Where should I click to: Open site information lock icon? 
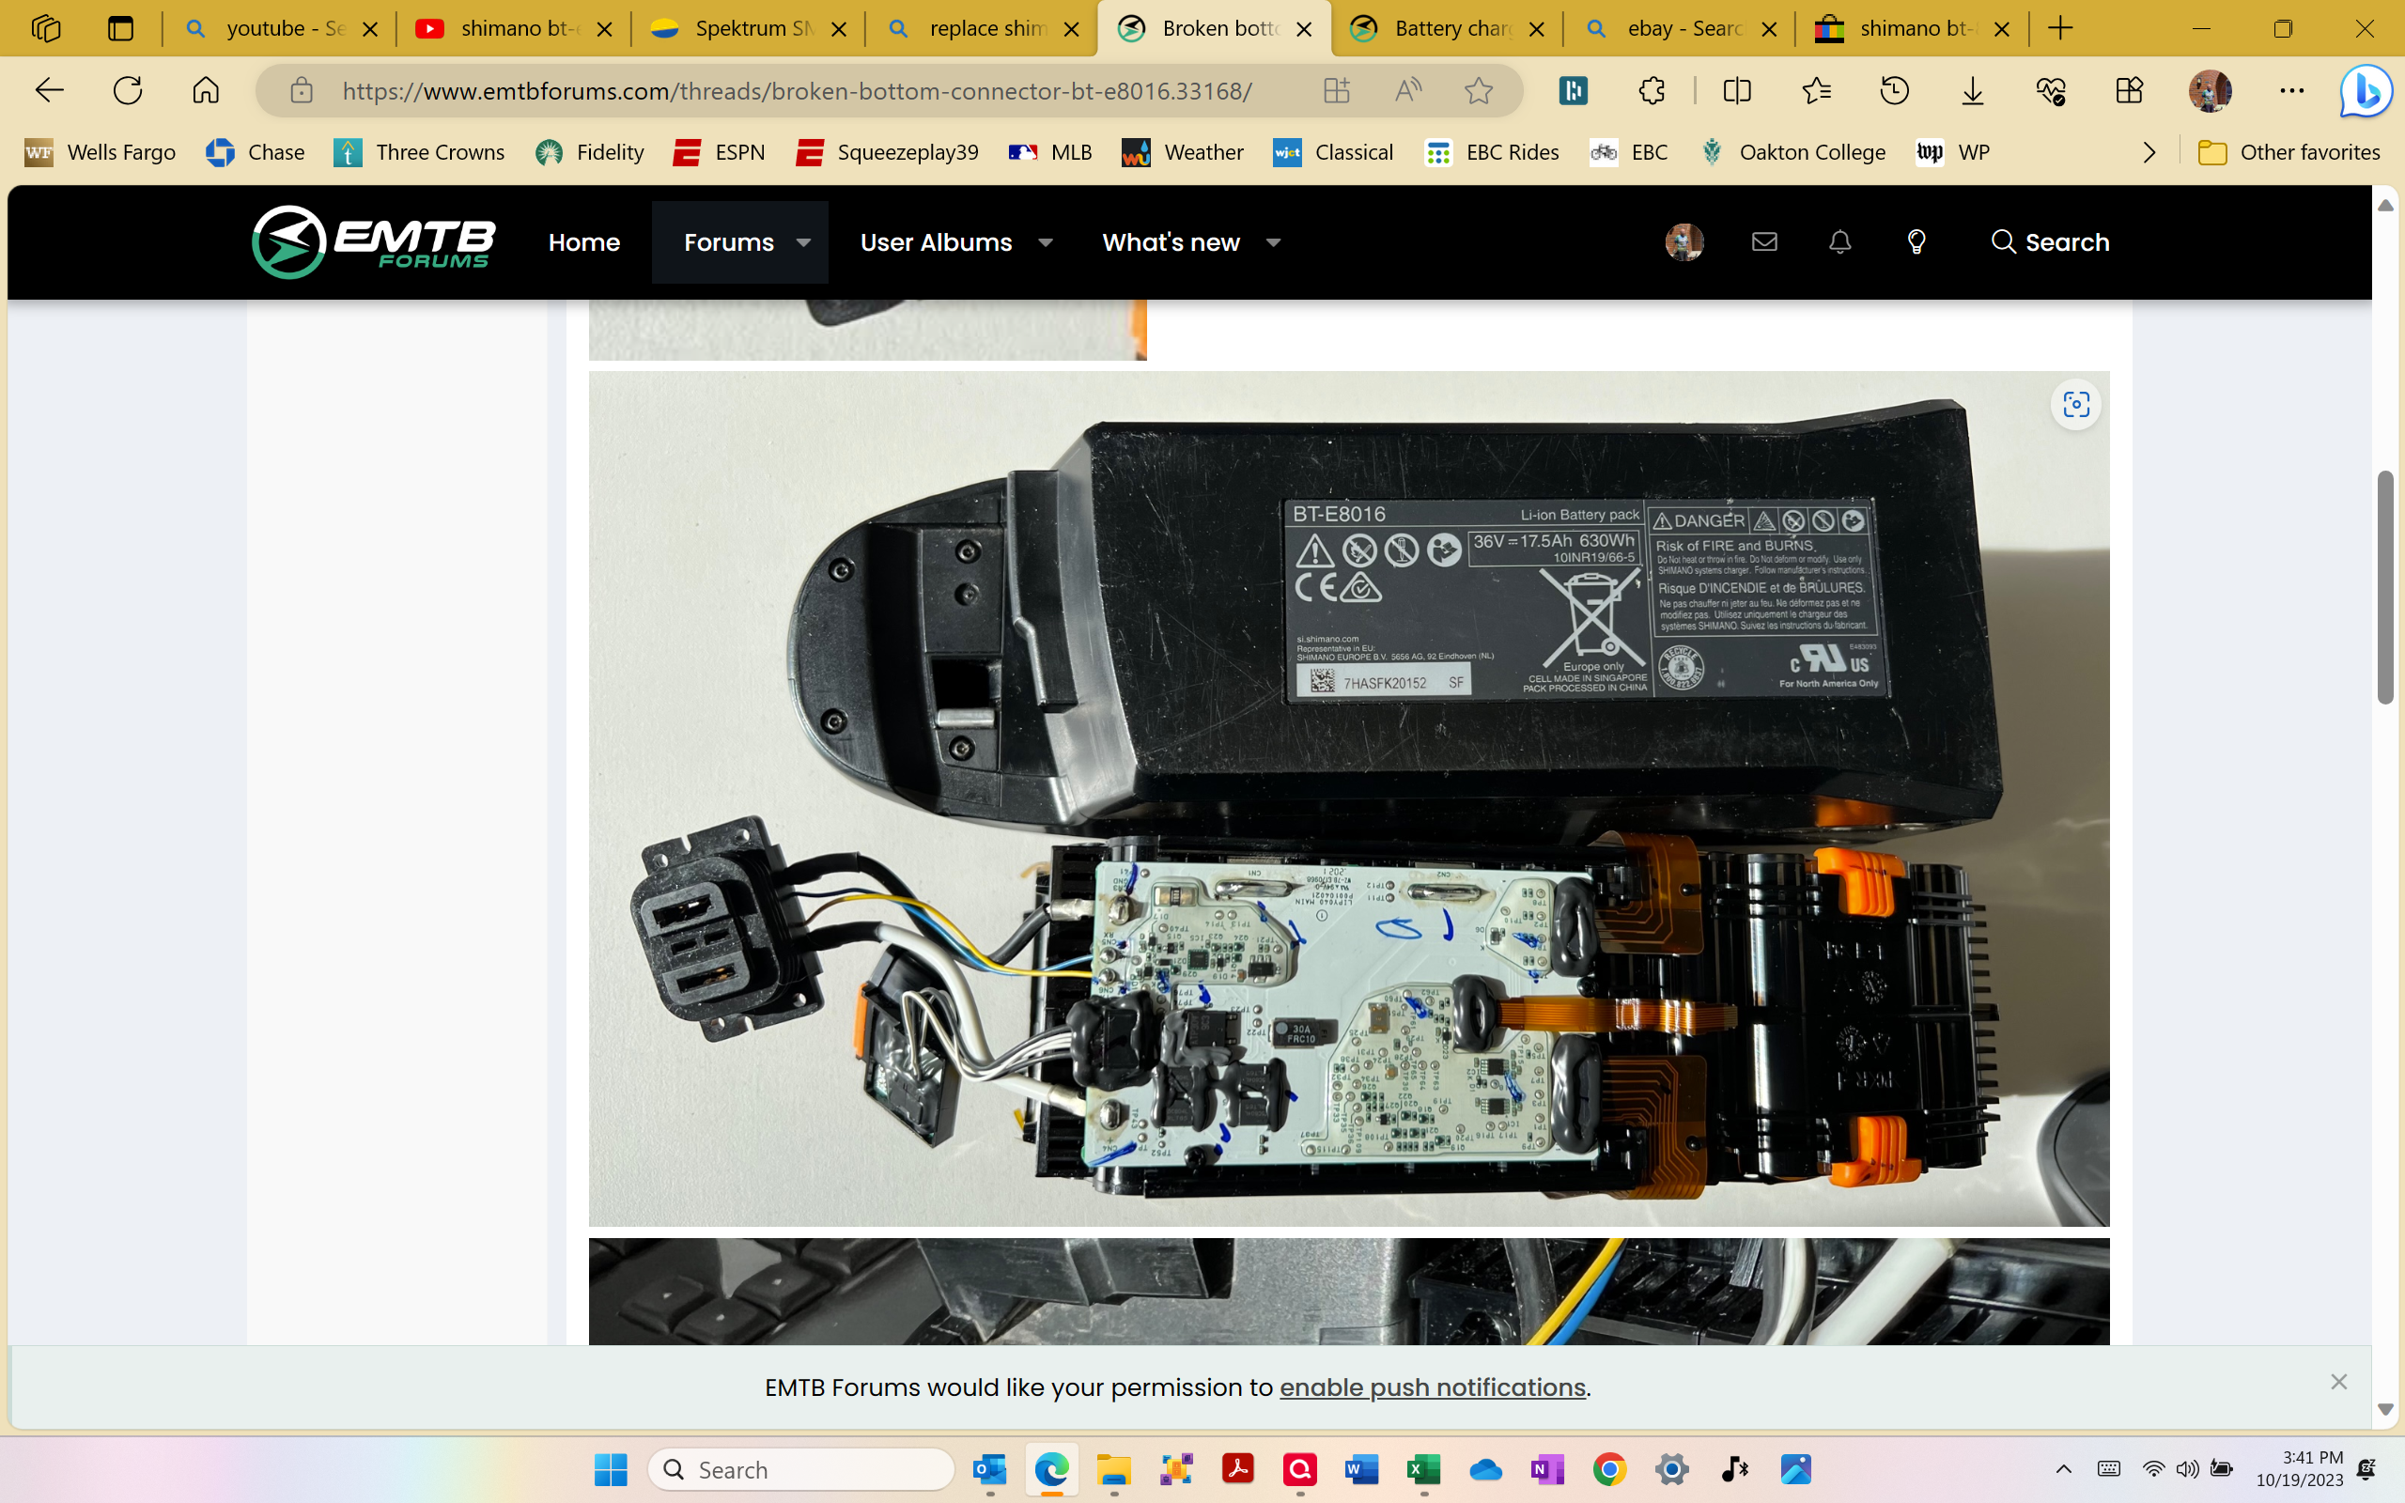pos(302,90)
